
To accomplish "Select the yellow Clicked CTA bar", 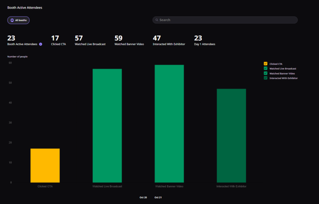I will [45, 164].
